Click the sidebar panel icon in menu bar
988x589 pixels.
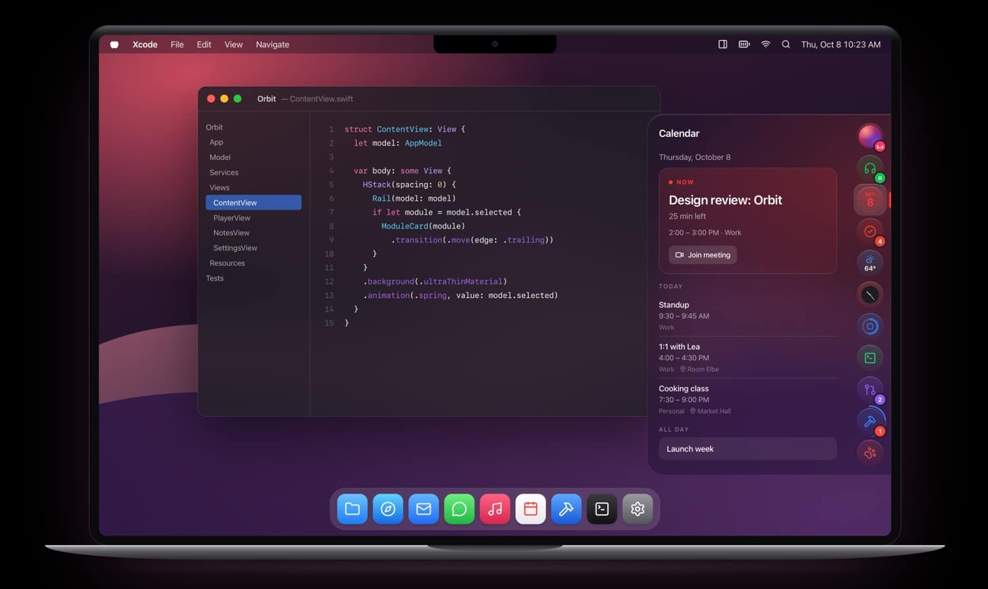tap(723, 44)
